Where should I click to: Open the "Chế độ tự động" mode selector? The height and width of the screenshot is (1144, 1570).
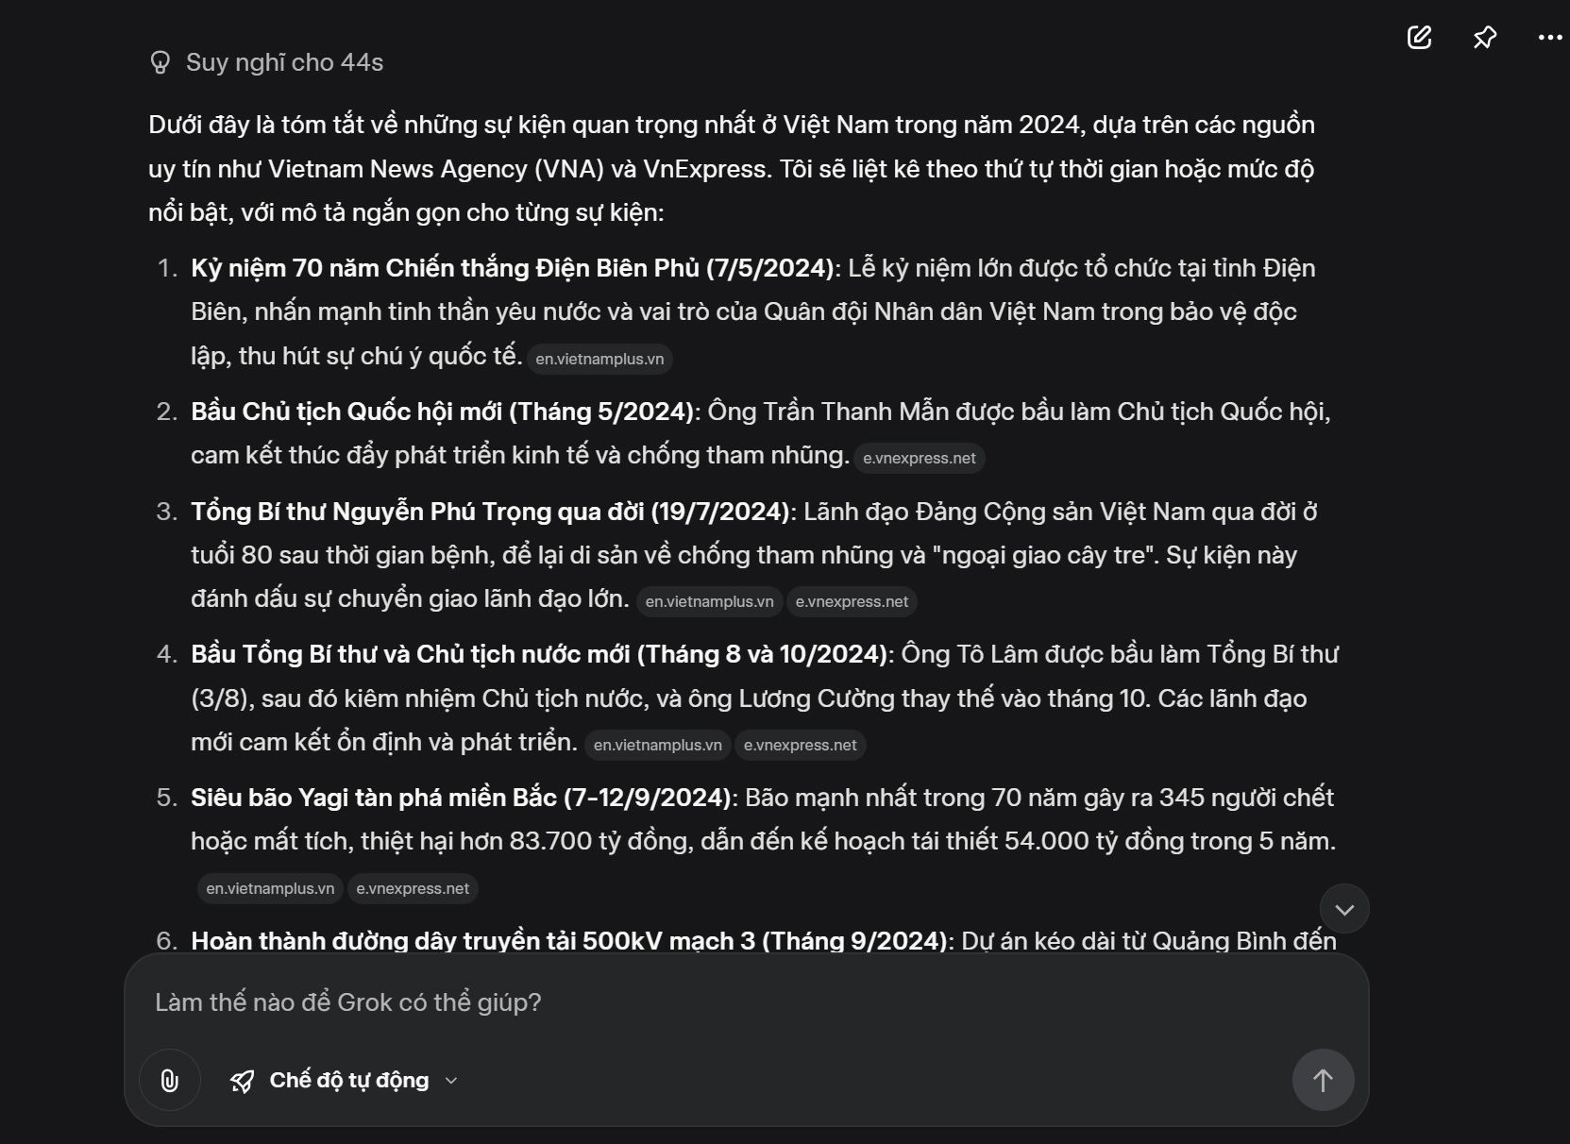point(348,1080)
